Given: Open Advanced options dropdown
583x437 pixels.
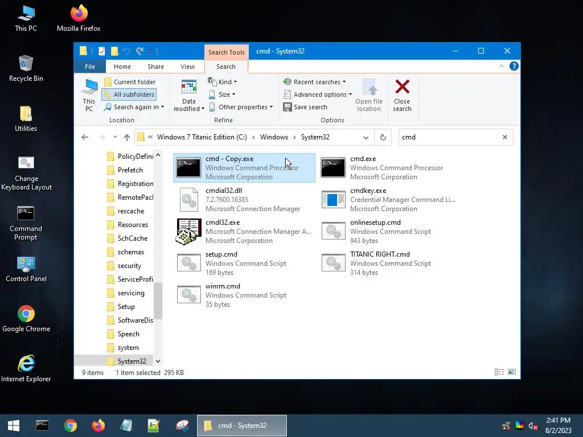Looking at the screenshot, I should click(x=318, y=94).
